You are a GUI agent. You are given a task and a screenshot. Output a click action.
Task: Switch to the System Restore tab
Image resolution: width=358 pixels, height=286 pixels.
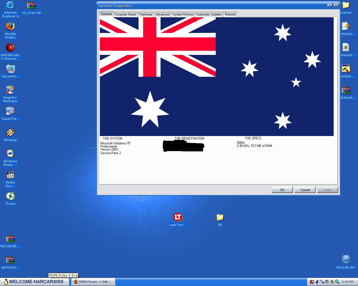(183, 15)
